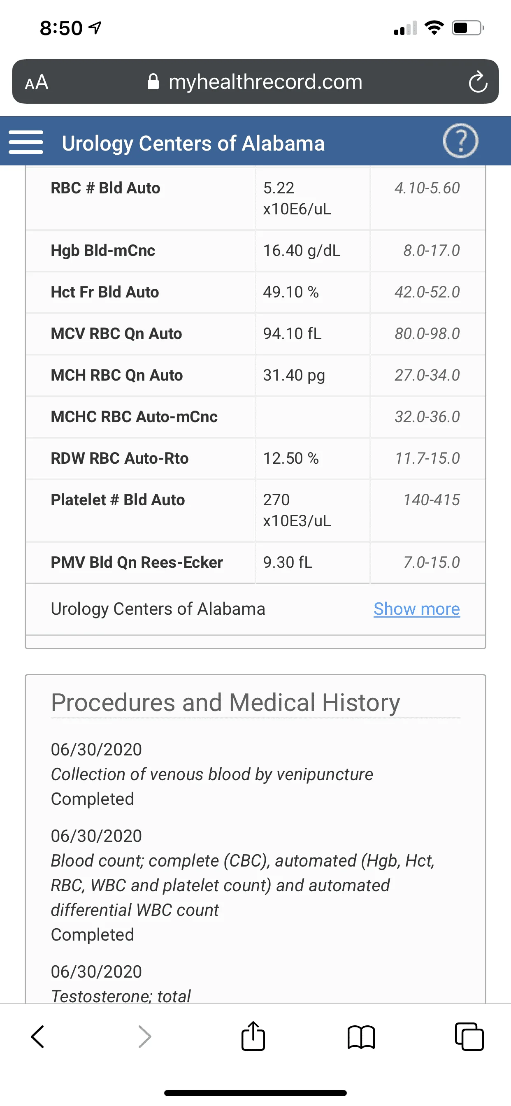Tap the MCHC RBC Auto-mCnc row
The image size is (511, 1106).
(255, 416)
